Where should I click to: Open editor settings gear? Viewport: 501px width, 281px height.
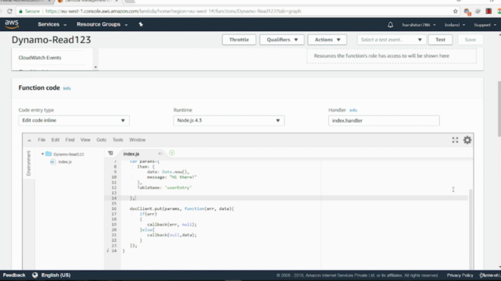tap(467, 140)
